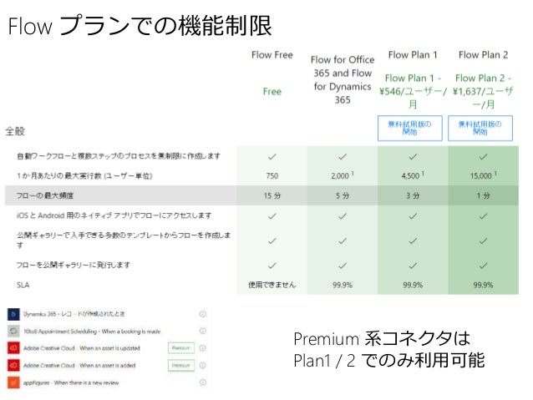
Task: Click the '15 分' frequency cell
Action: click(272, 195)
